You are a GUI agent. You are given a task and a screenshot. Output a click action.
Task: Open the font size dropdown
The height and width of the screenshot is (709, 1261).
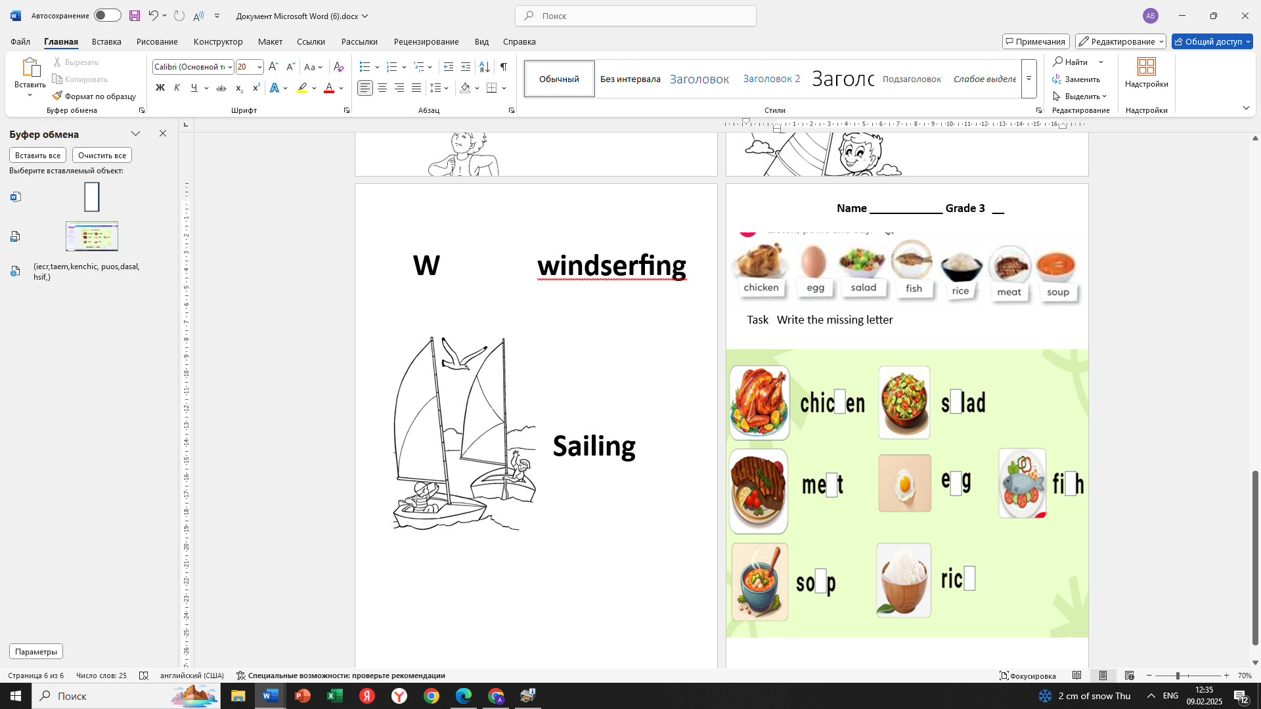259,67
